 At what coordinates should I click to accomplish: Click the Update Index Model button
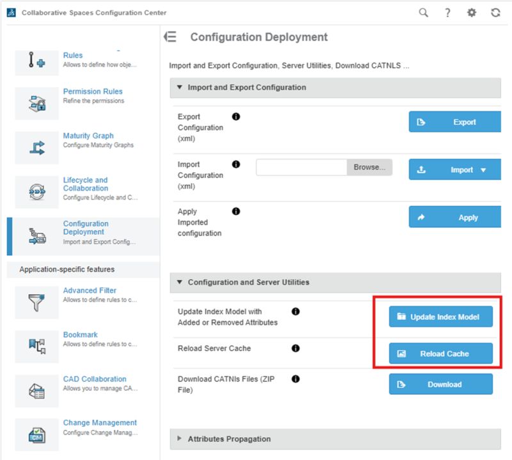[440, 316]
